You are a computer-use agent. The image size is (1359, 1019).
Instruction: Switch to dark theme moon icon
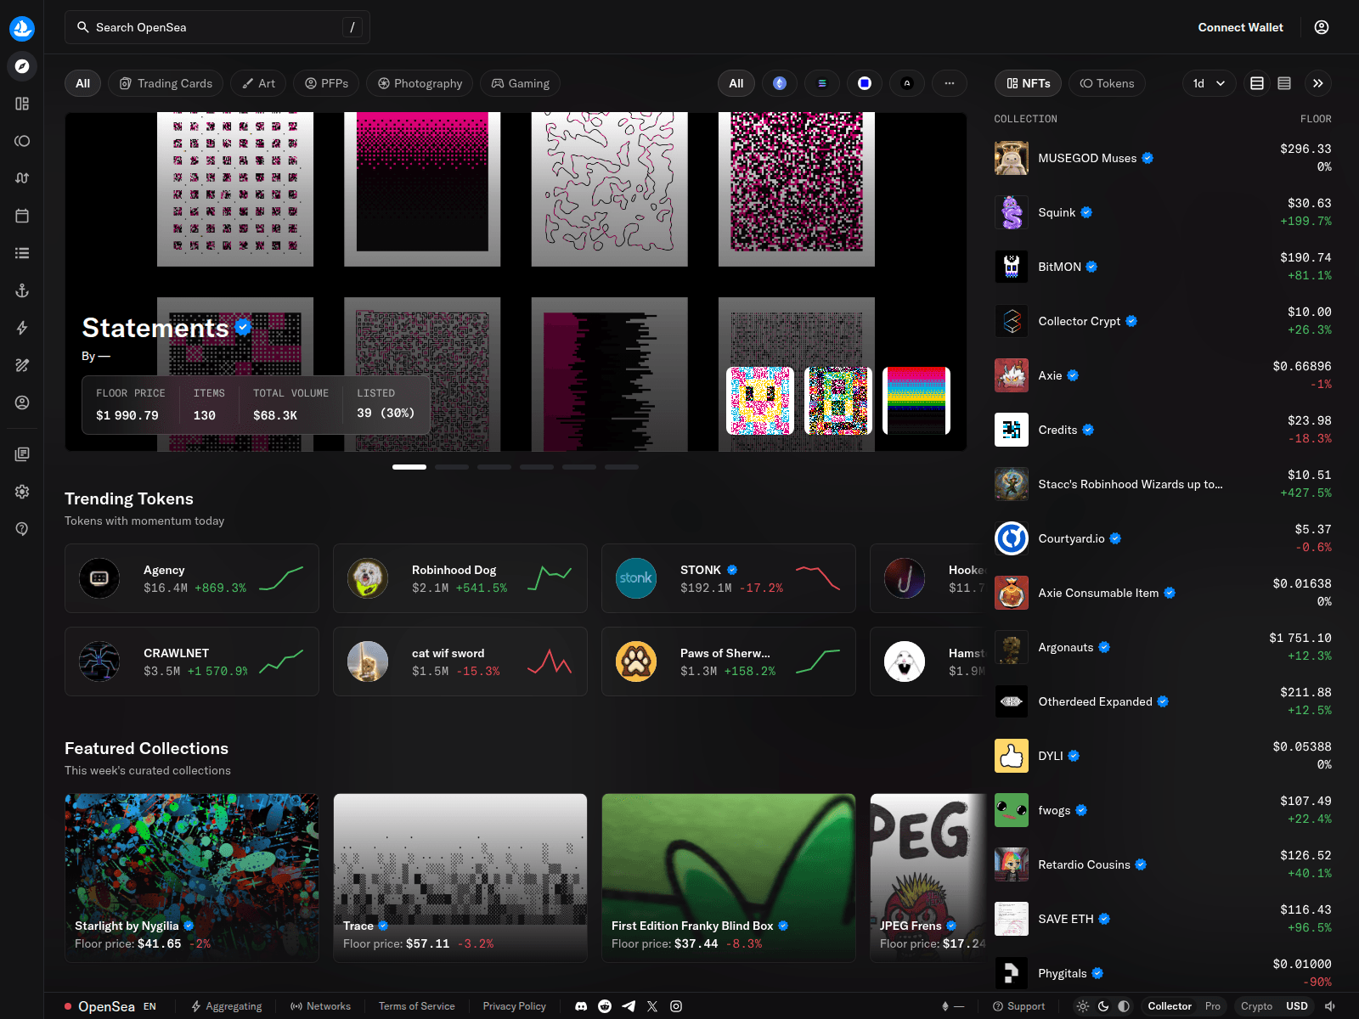1103,1006
